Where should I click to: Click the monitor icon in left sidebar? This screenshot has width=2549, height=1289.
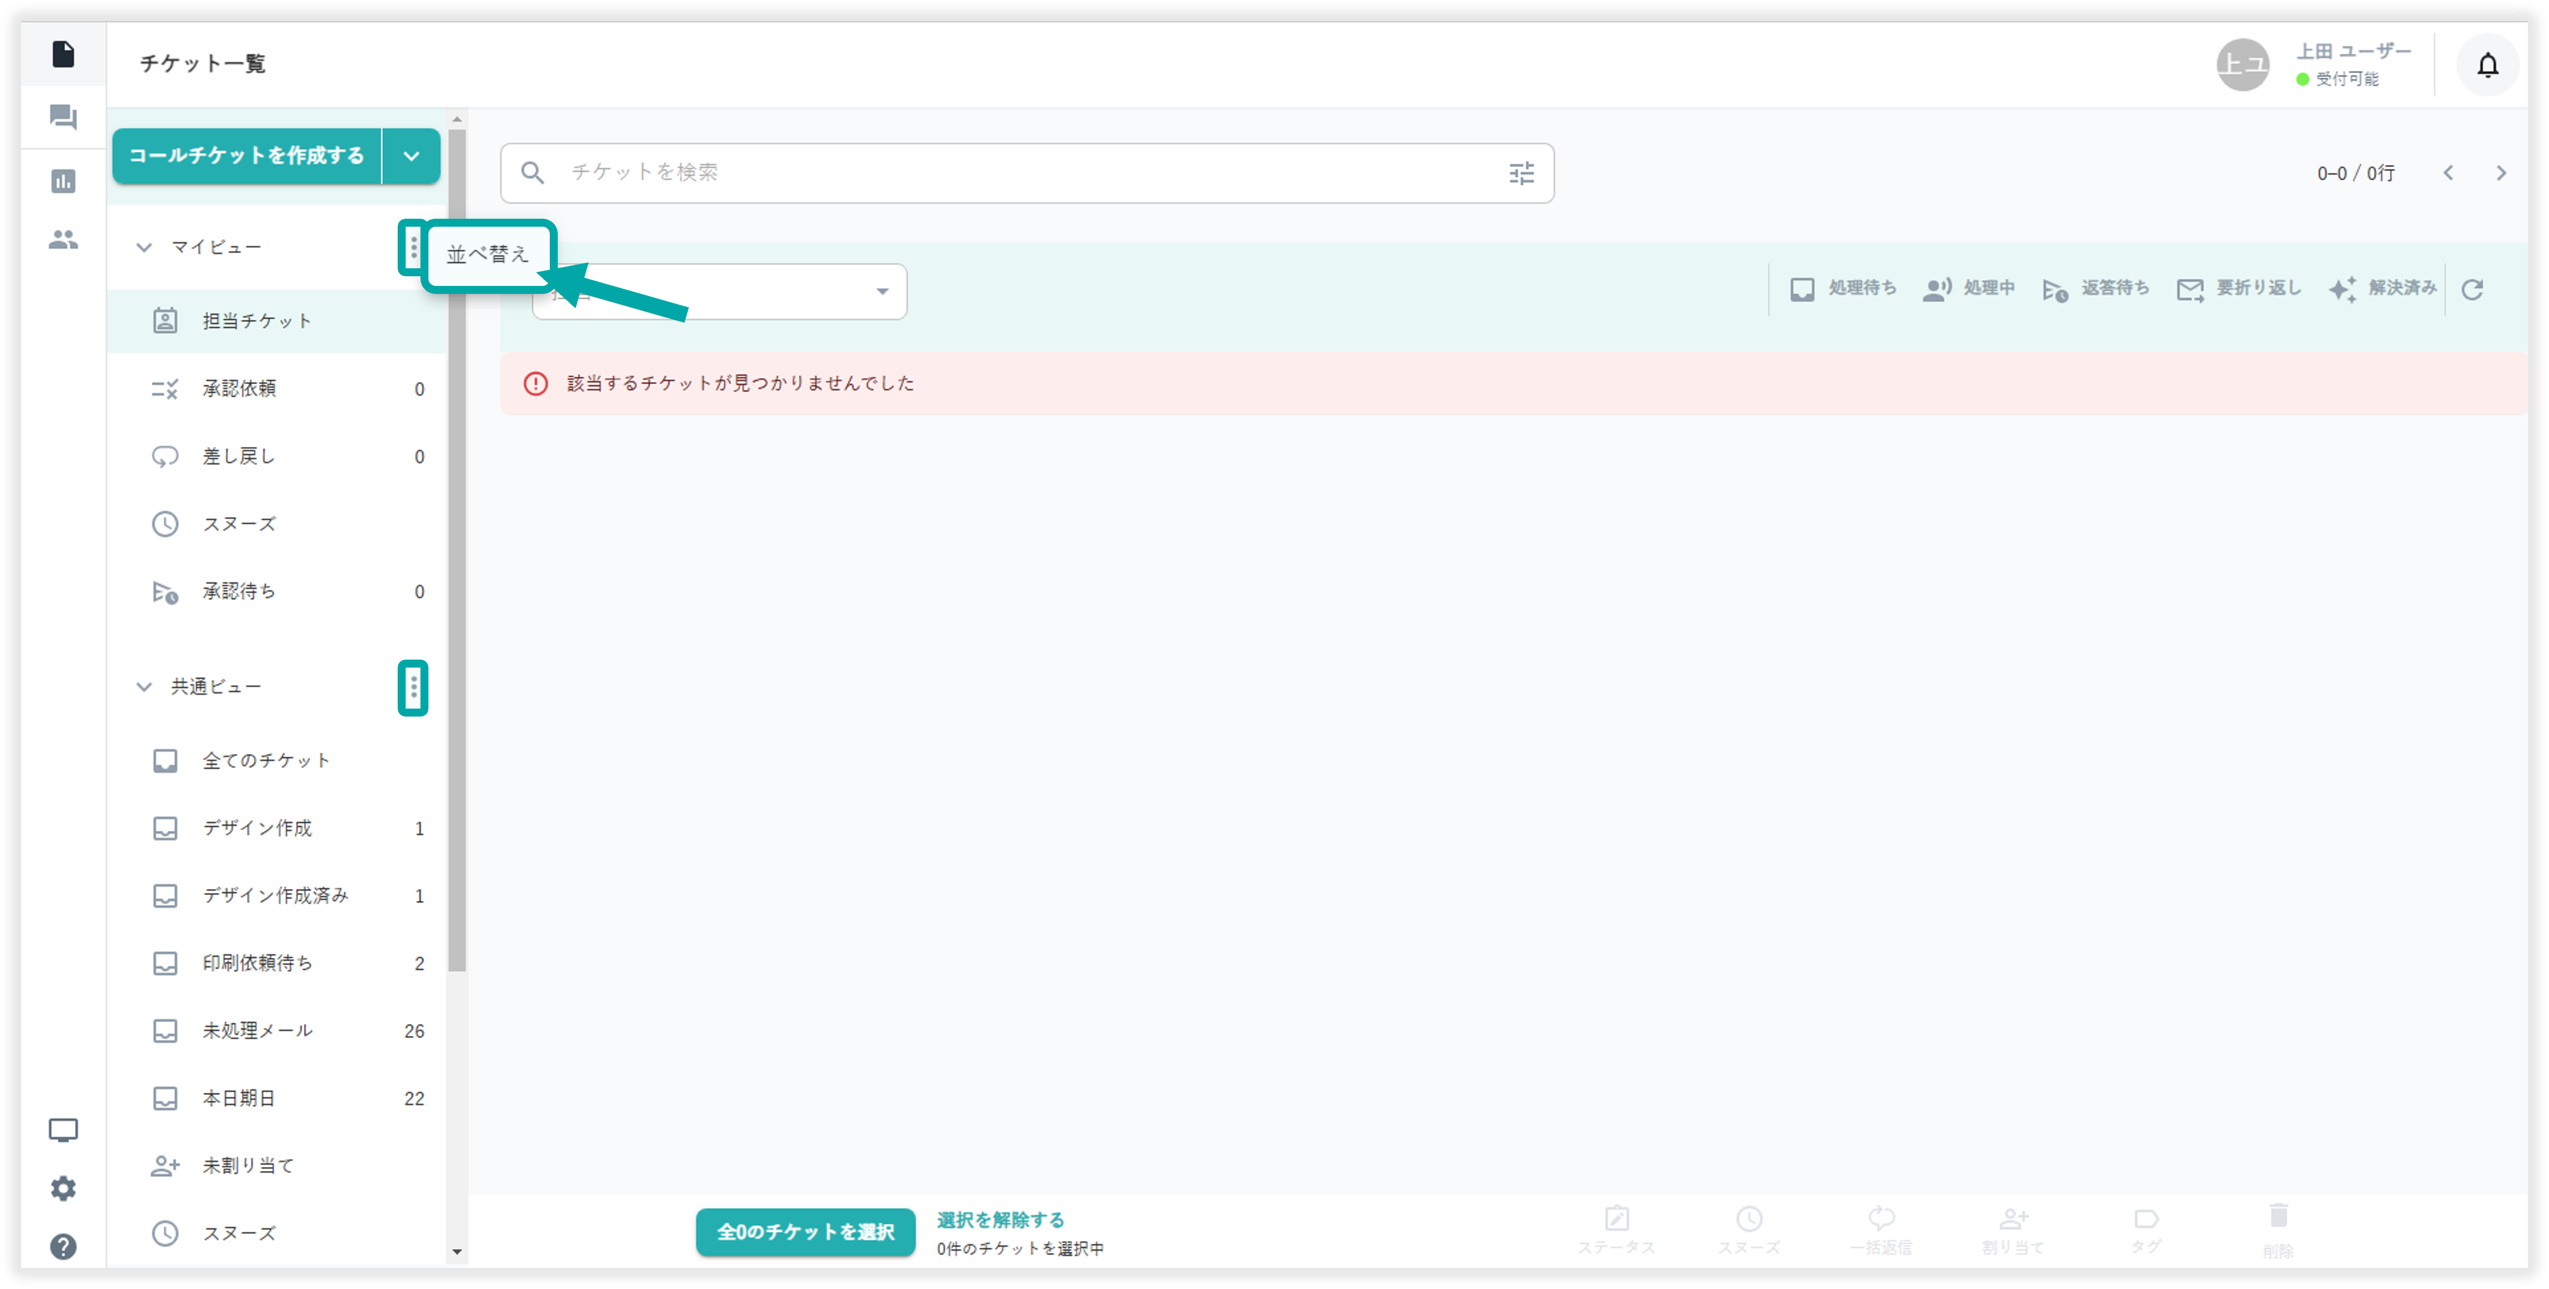coord(63,1130)
